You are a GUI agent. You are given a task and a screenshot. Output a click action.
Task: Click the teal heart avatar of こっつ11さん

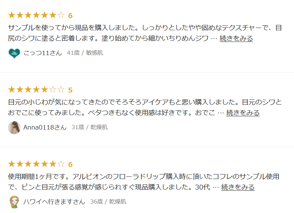14,53
